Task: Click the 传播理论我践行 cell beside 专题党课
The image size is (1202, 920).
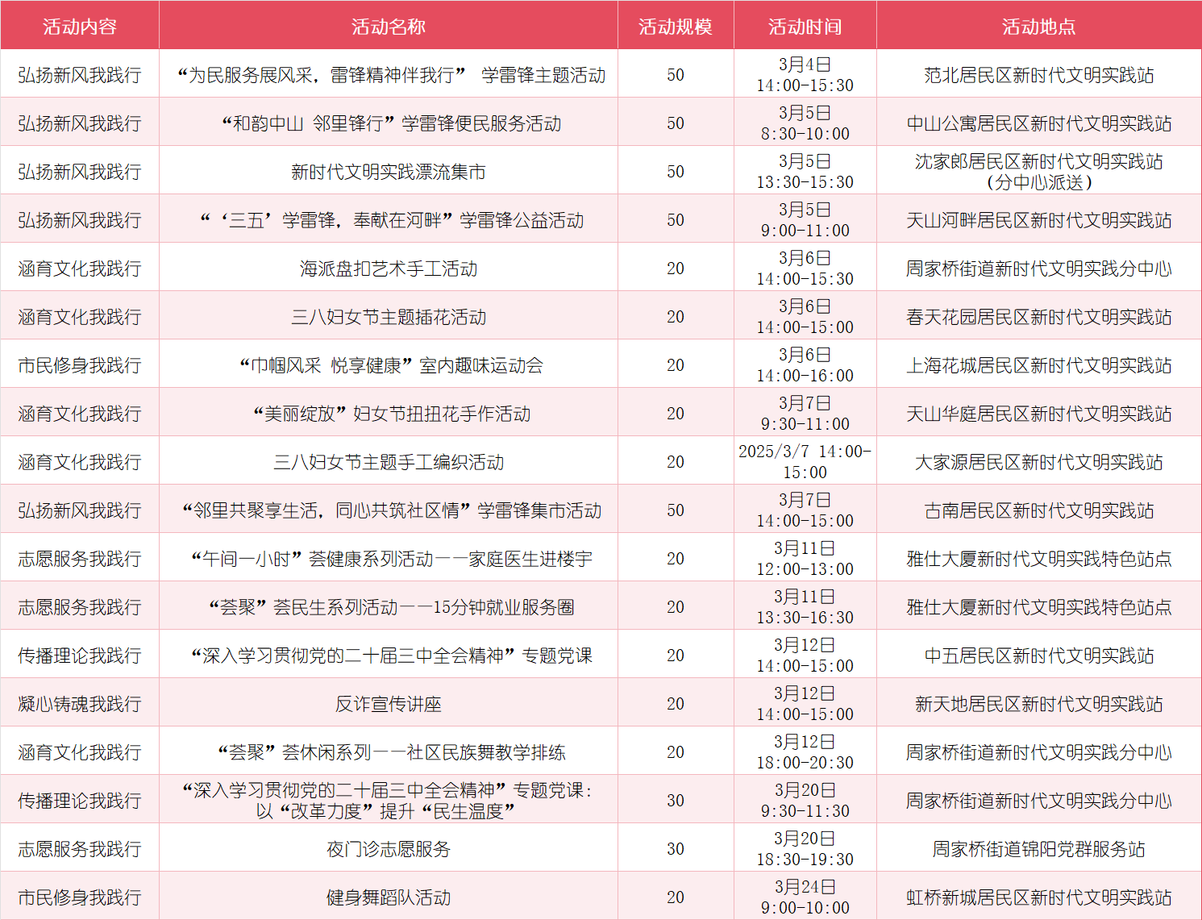Action: tap(80, 654)
